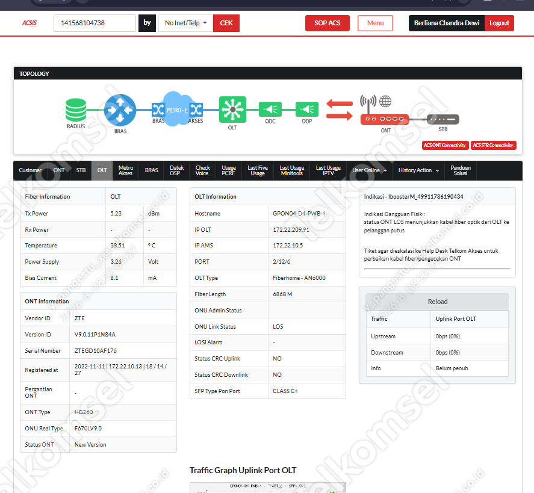Click the blue BRAS router icon

(120, 110)
